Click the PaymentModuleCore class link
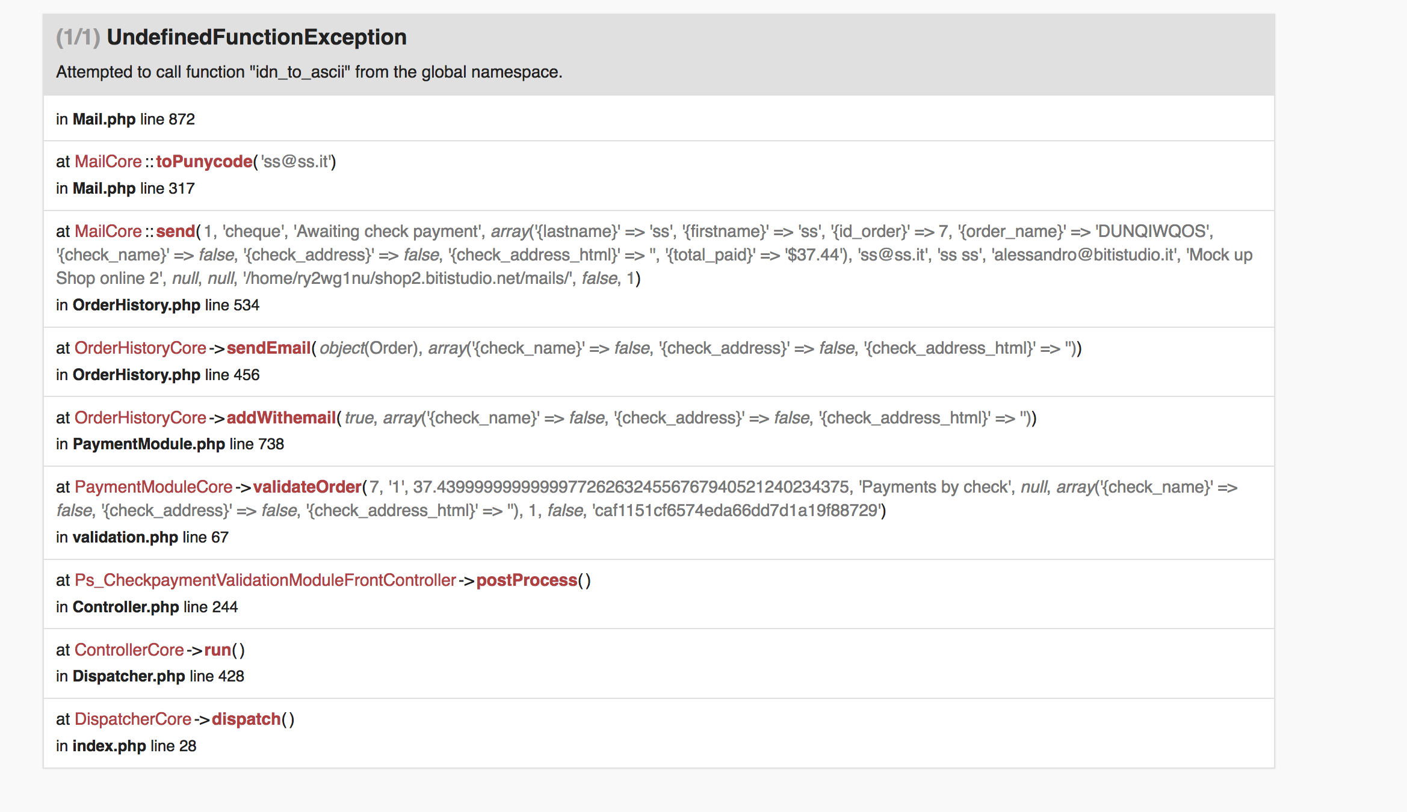1407x812 pixels. point(153,487)
